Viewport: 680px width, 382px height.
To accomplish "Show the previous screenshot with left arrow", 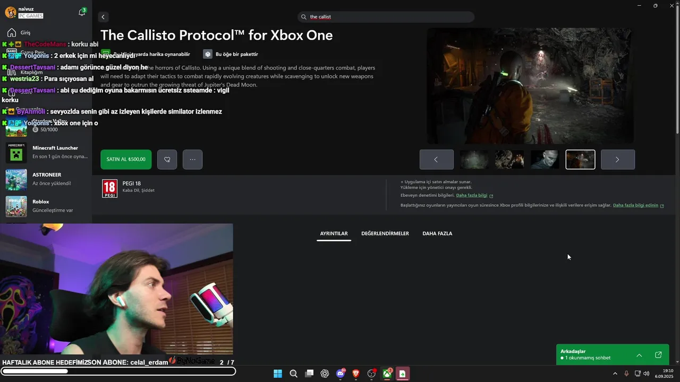I will pyautogui.click(x=437, y=159).
